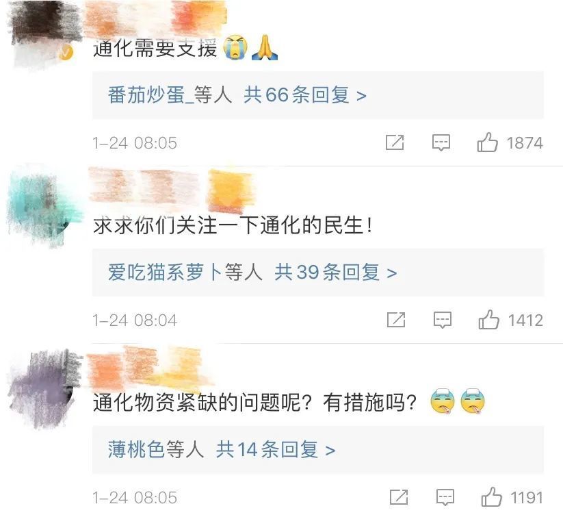Share the comment with 1874 likes
Screen dimensions: 563x517
point(395,142)
